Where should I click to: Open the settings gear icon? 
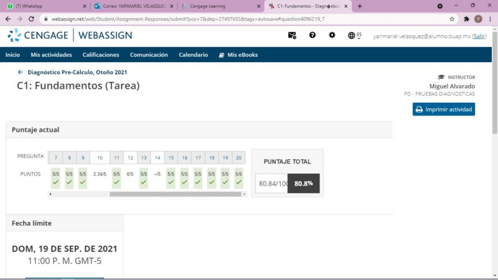point(332,35)
